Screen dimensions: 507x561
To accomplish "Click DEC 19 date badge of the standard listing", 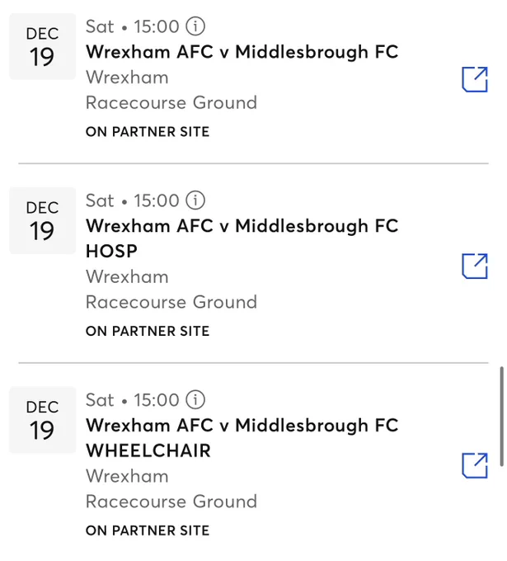I will click(x=43, y=46).
